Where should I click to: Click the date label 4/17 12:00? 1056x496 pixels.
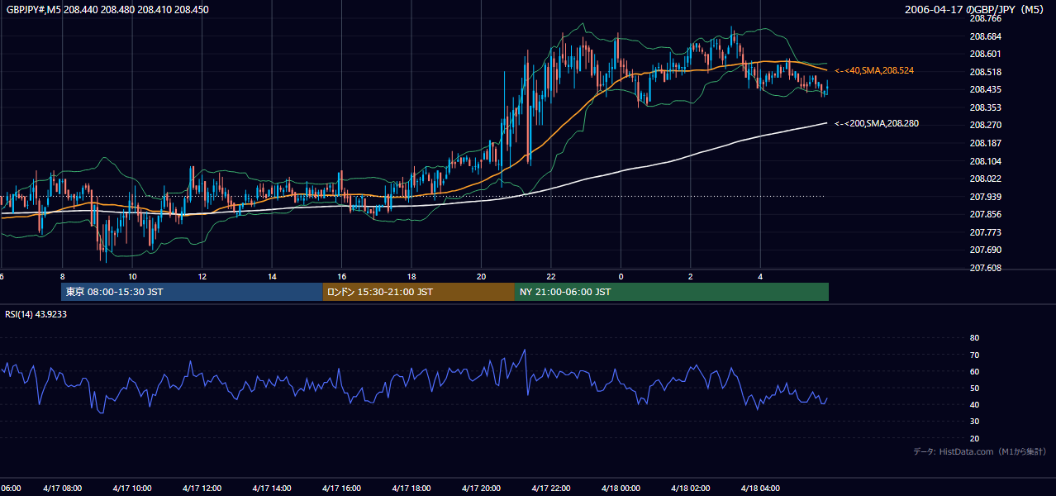(202, 489)
